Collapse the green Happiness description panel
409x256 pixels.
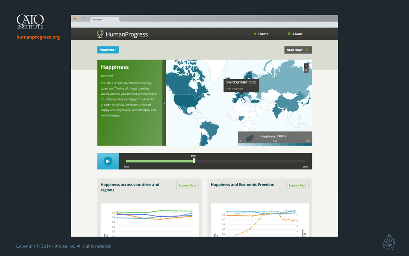tap(164, 103)
